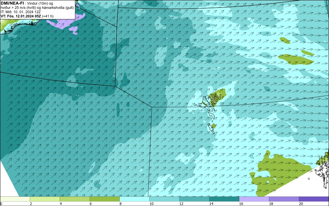Click the scale label "18"
The height and width of the screenshot is (206, 329).
click(x=271, y=204)
